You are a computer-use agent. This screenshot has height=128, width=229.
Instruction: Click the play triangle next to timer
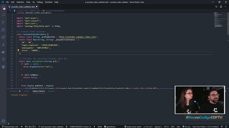point(94,127)
